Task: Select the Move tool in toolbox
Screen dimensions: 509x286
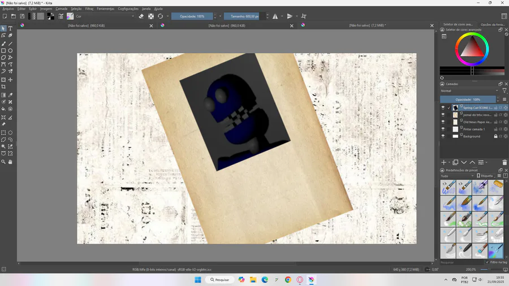Action: pyautogui.click(x=10, y=80)
